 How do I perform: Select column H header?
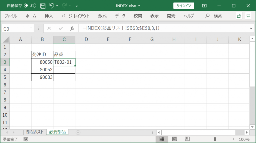click(x=174, y=40)
